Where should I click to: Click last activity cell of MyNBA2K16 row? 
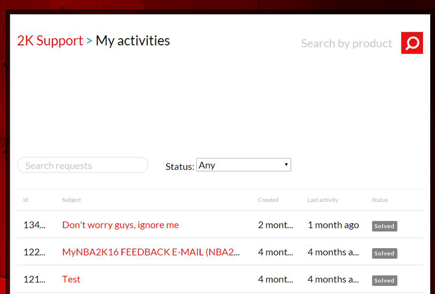pos(333,252)
